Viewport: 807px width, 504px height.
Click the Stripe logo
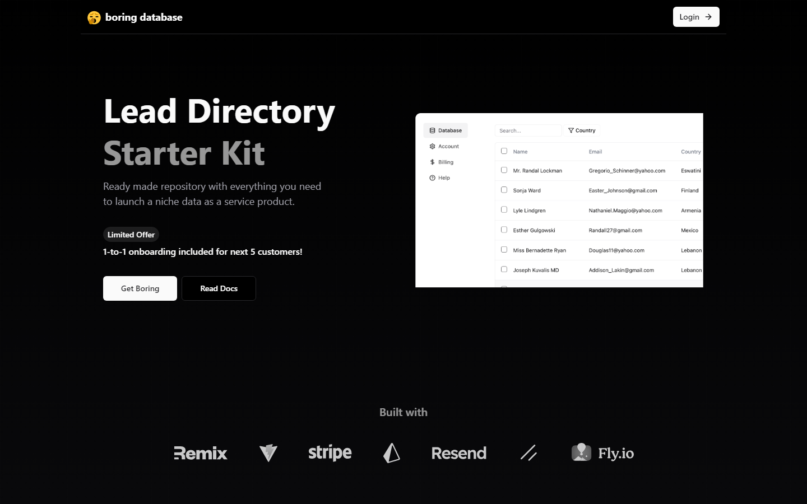coord(330,452)
